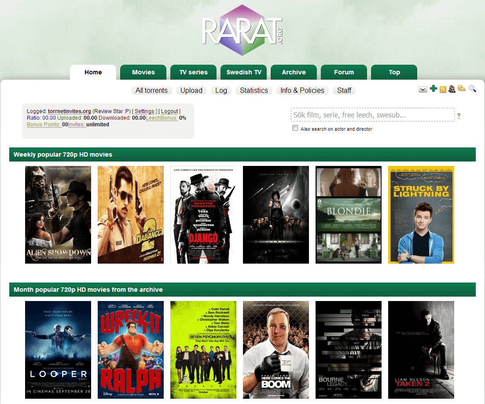Click the Invites link

coord(77,125)
